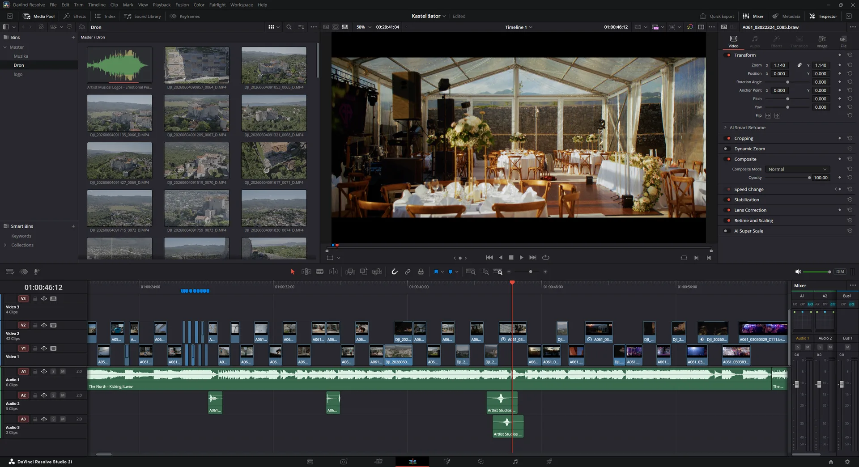Click the Insert Clip edit icon
Image resolution: width=859 pixels, height=467 pixels.
[350, 272]
